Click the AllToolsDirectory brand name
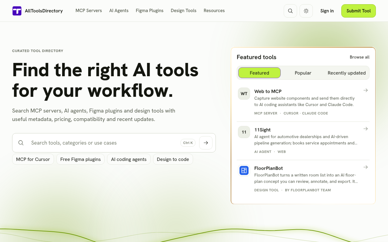 (x=44, y=11)
